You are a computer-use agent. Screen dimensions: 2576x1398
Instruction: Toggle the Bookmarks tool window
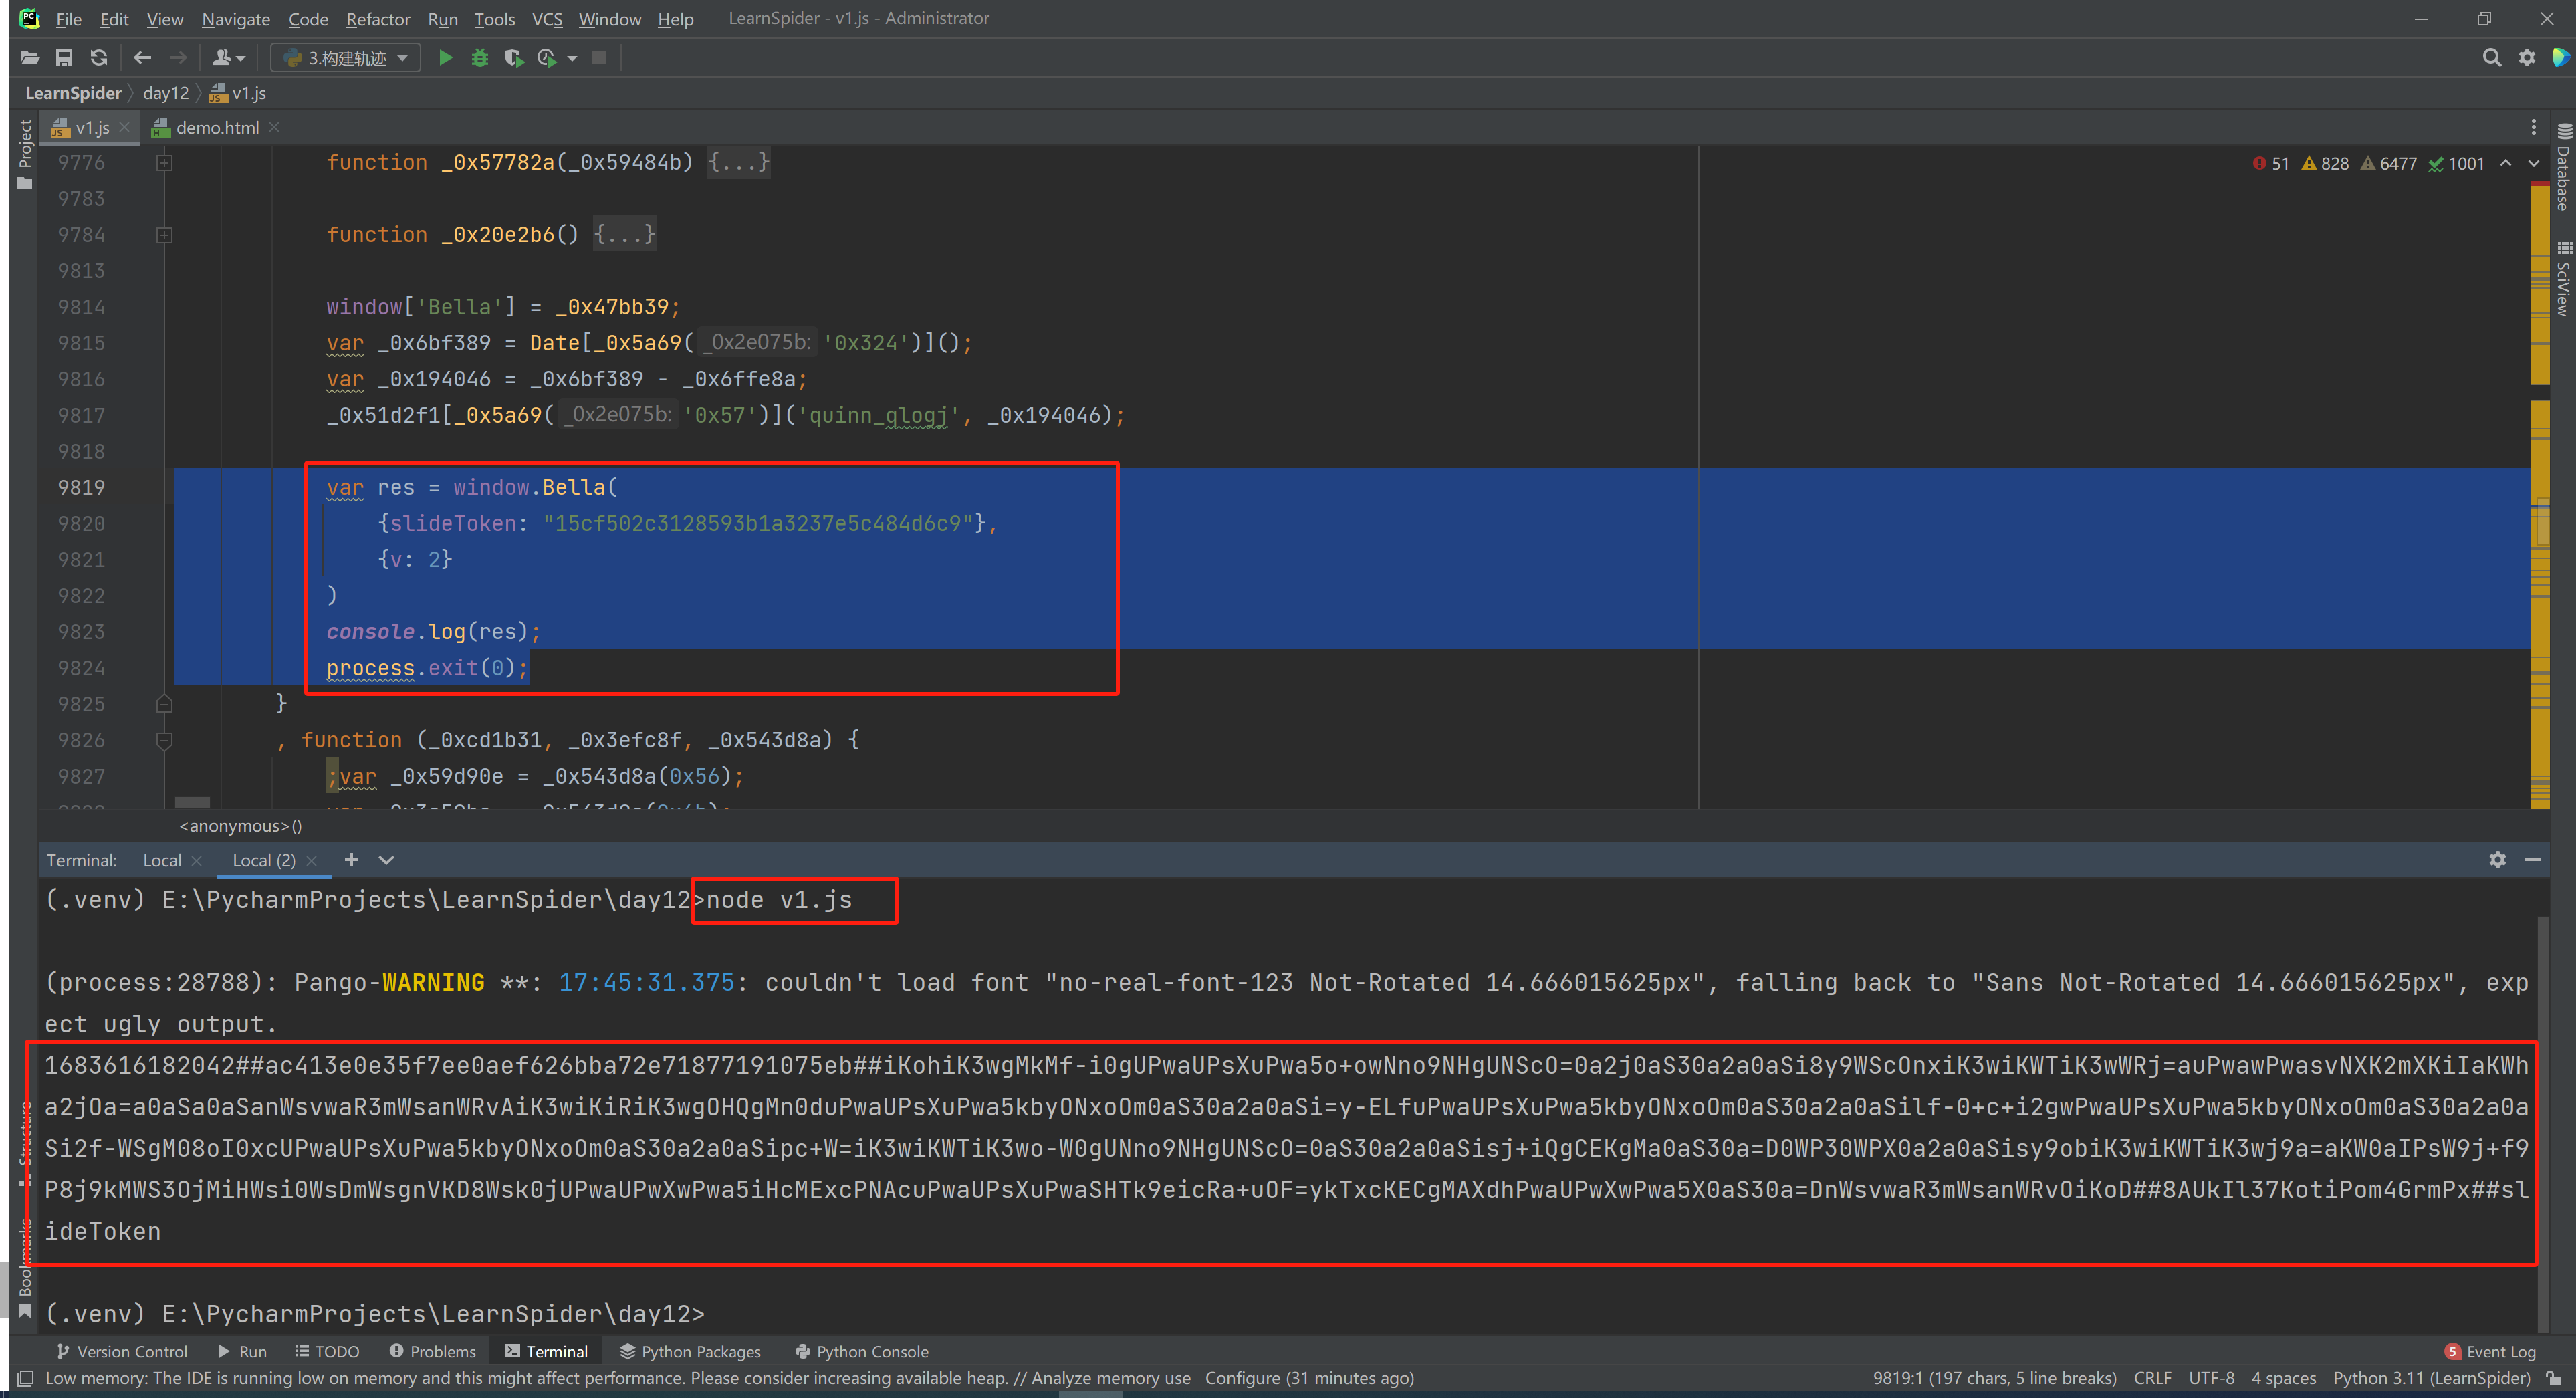(x=25, y=1268)
